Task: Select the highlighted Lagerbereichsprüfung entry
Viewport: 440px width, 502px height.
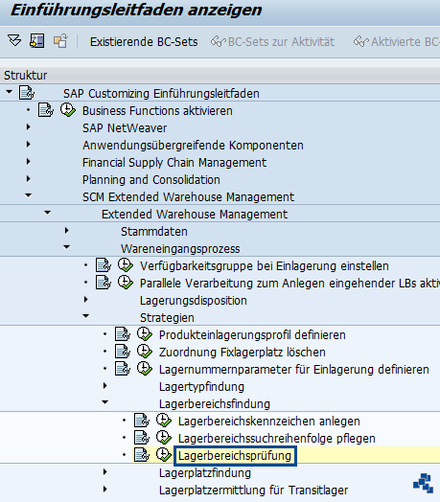Action: tap(235, 456)
